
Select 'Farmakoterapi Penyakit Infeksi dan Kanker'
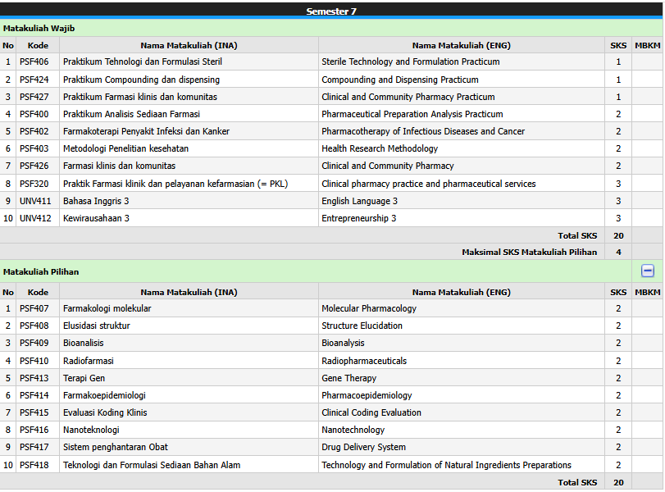146,131
